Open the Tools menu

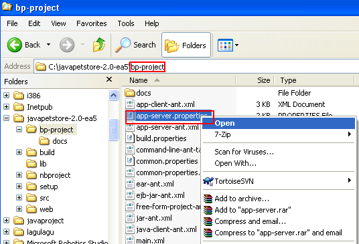(126, 23)
